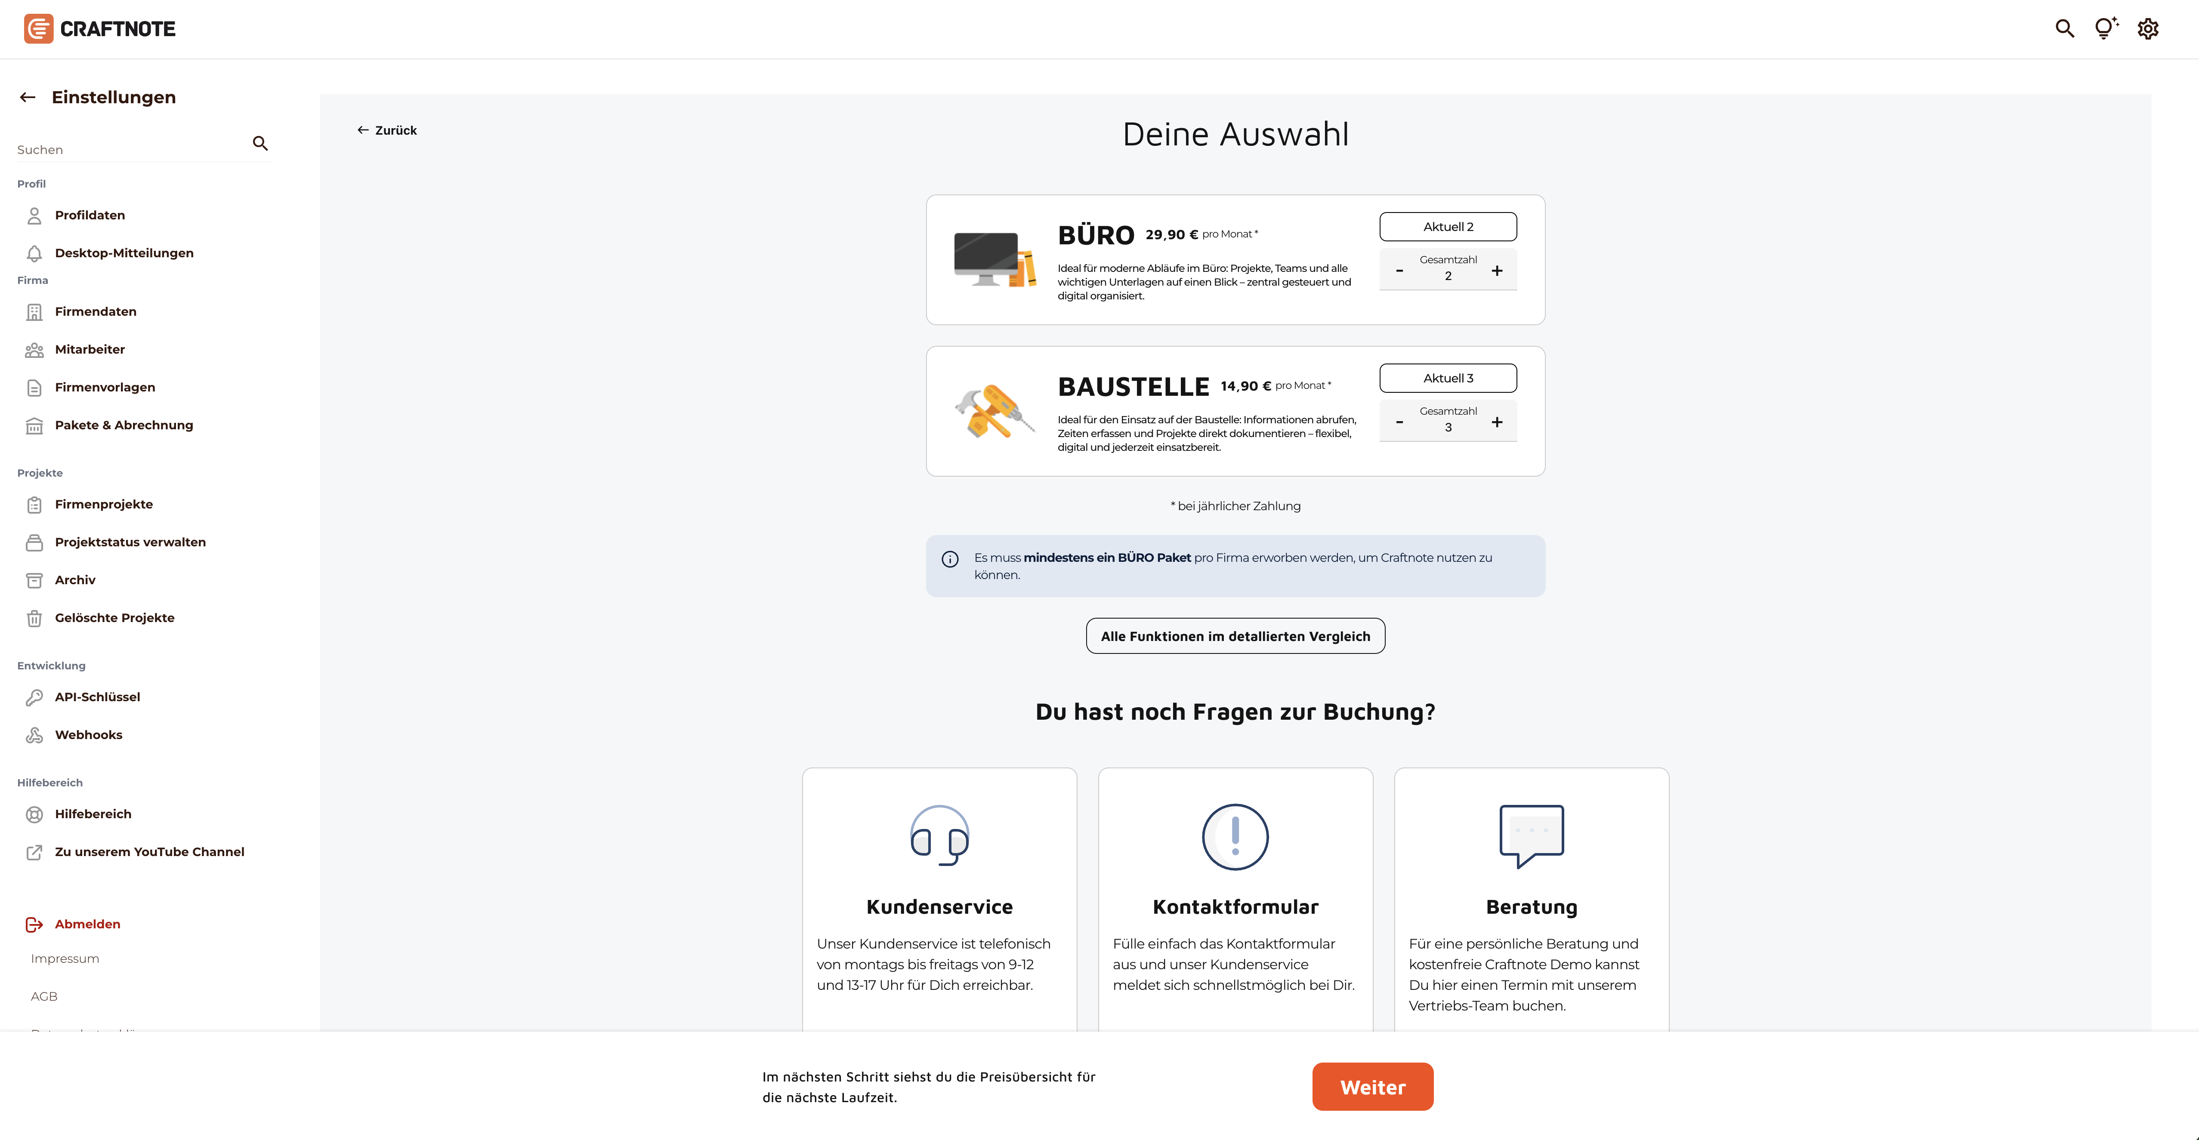
Task: Click the Craftnote logo
Action: (100, 29)
